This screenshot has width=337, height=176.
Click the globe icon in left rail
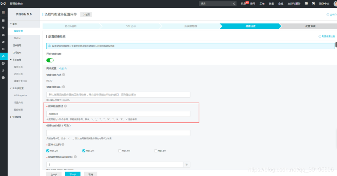[x=3, y=63]
